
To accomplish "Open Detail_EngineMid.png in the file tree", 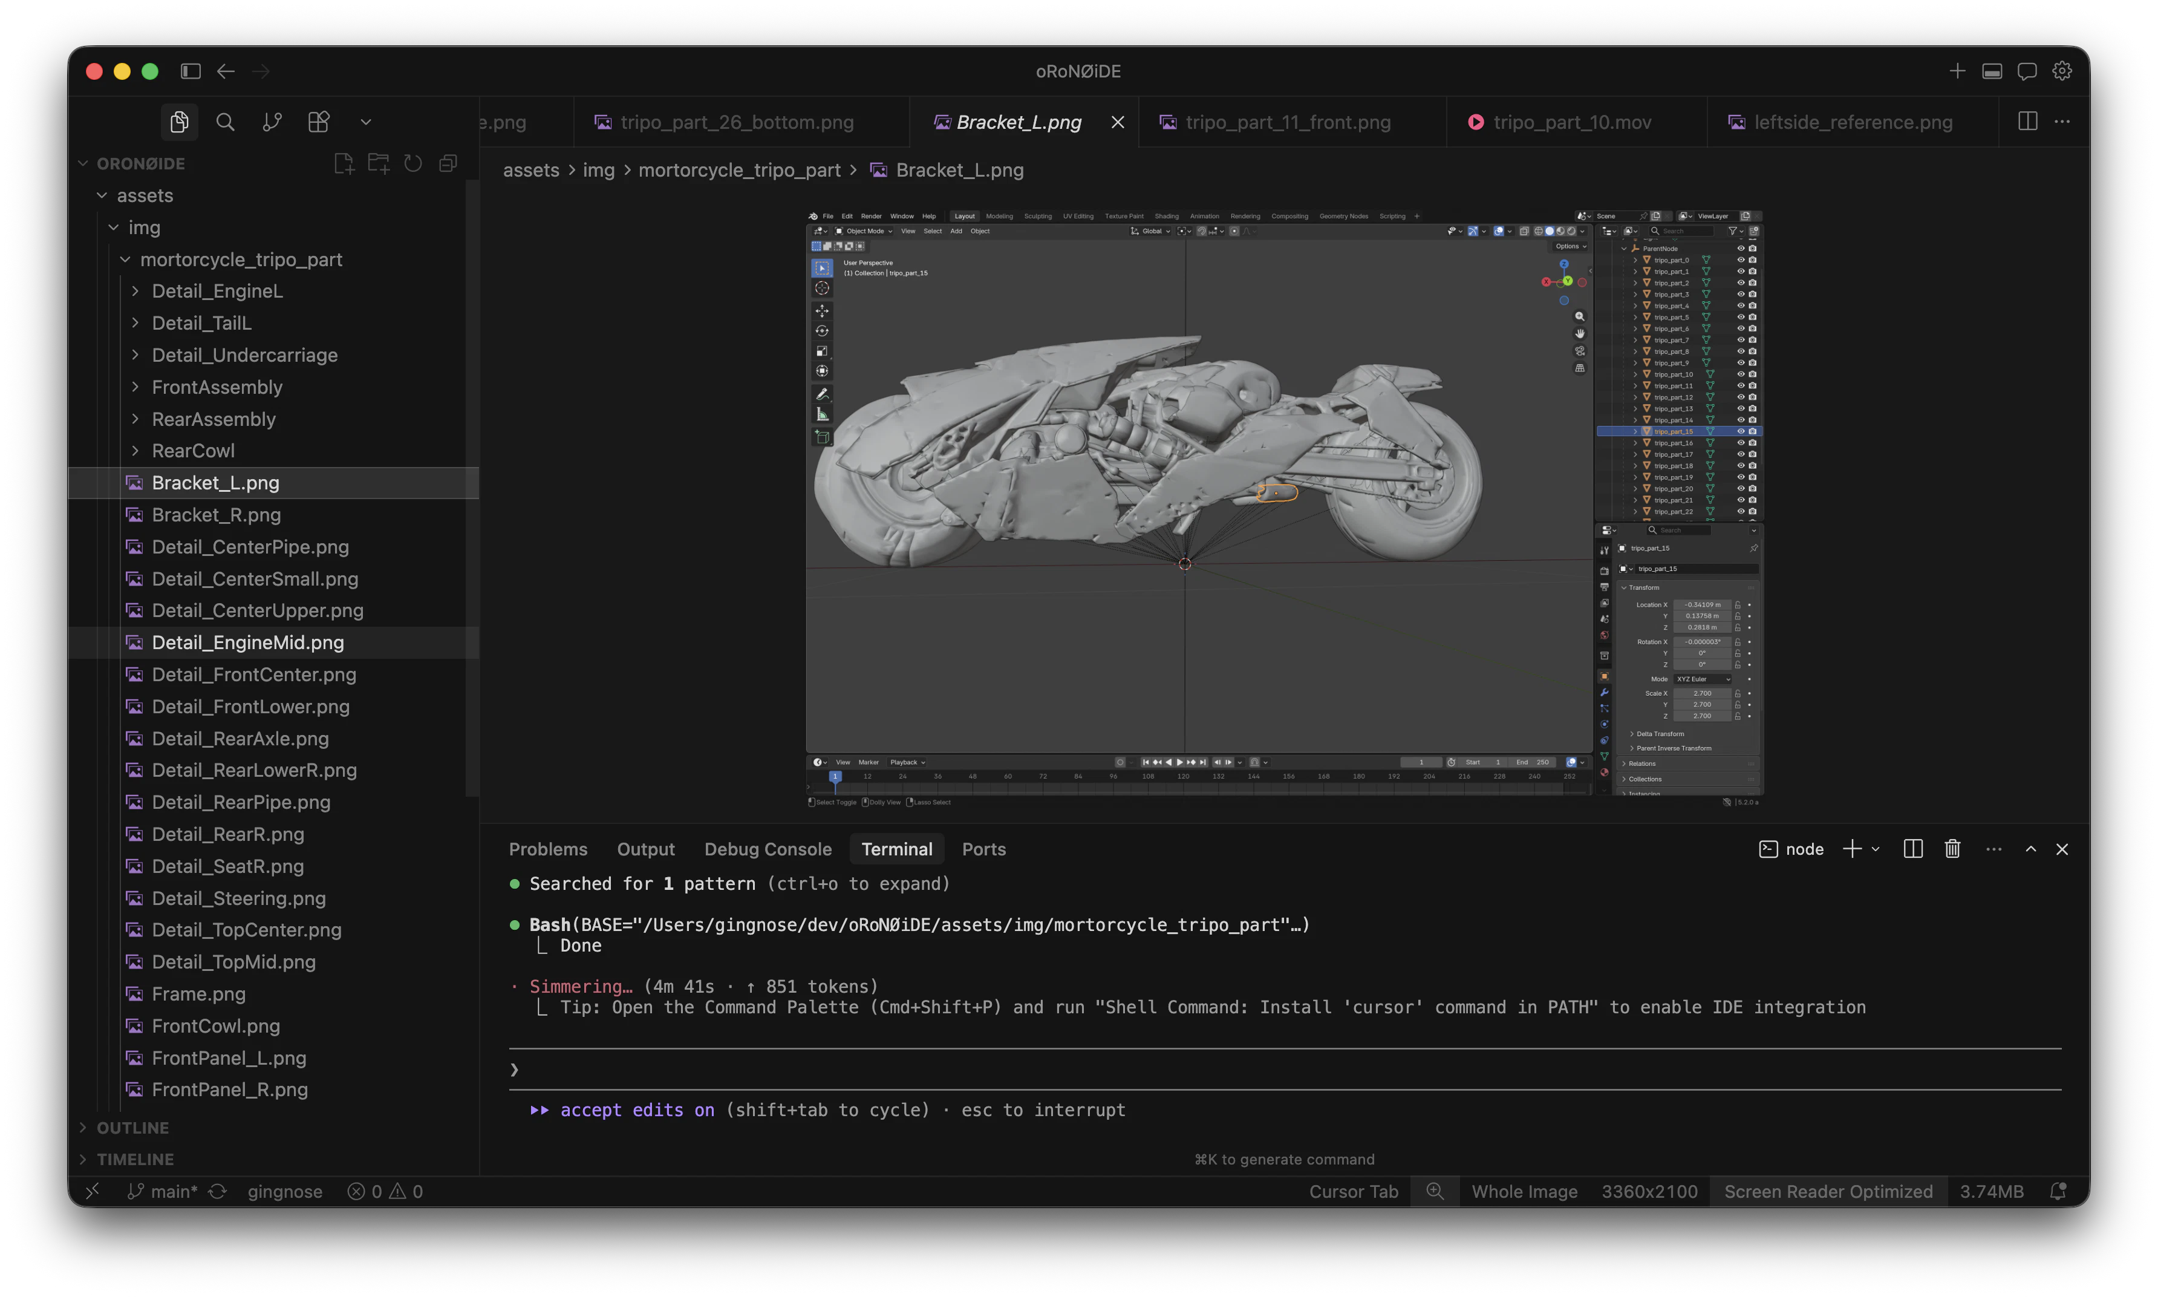I will (273, 642).
